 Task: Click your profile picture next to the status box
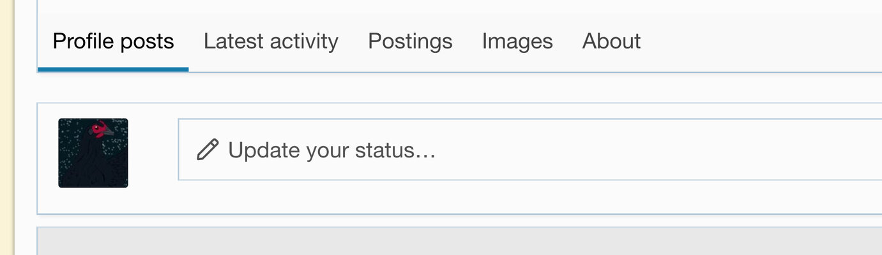point(93,153)
